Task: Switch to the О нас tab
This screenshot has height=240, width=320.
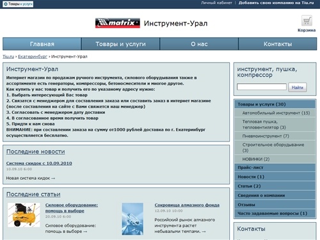Action: pyautogui.click(x=199, y=44)
